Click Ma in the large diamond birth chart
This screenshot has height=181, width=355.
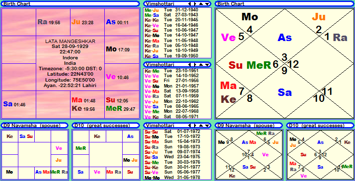pos(228,86)
